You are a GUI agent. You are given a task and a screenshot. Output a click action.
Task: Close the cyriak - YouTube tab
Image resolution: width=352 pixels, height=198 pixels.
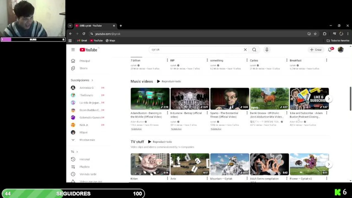tap(114, 26)
